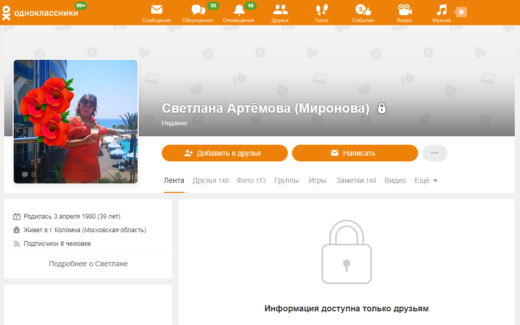The height and width of the screenshot is (325, 520).
Task: Open События thumbs-up icon
Action: click(363, 10)
